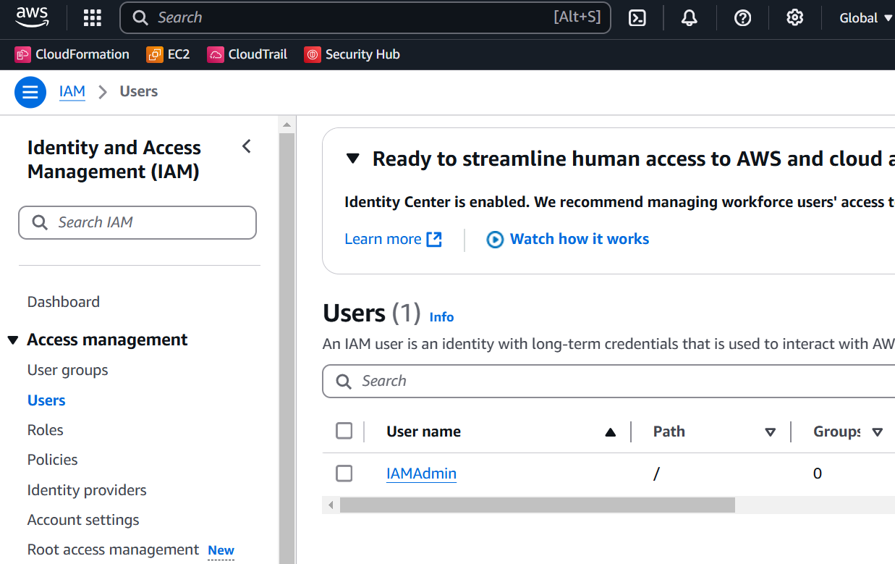Select the IAMAdmin row checkbox
This screenshot has height=564, width=895.
pyautogui.click(x=344, y=473)
